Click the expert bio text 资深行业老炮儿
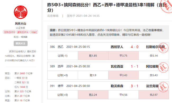Screen dimensions: 172x103 pyautogui.click(x=21, y=56)
